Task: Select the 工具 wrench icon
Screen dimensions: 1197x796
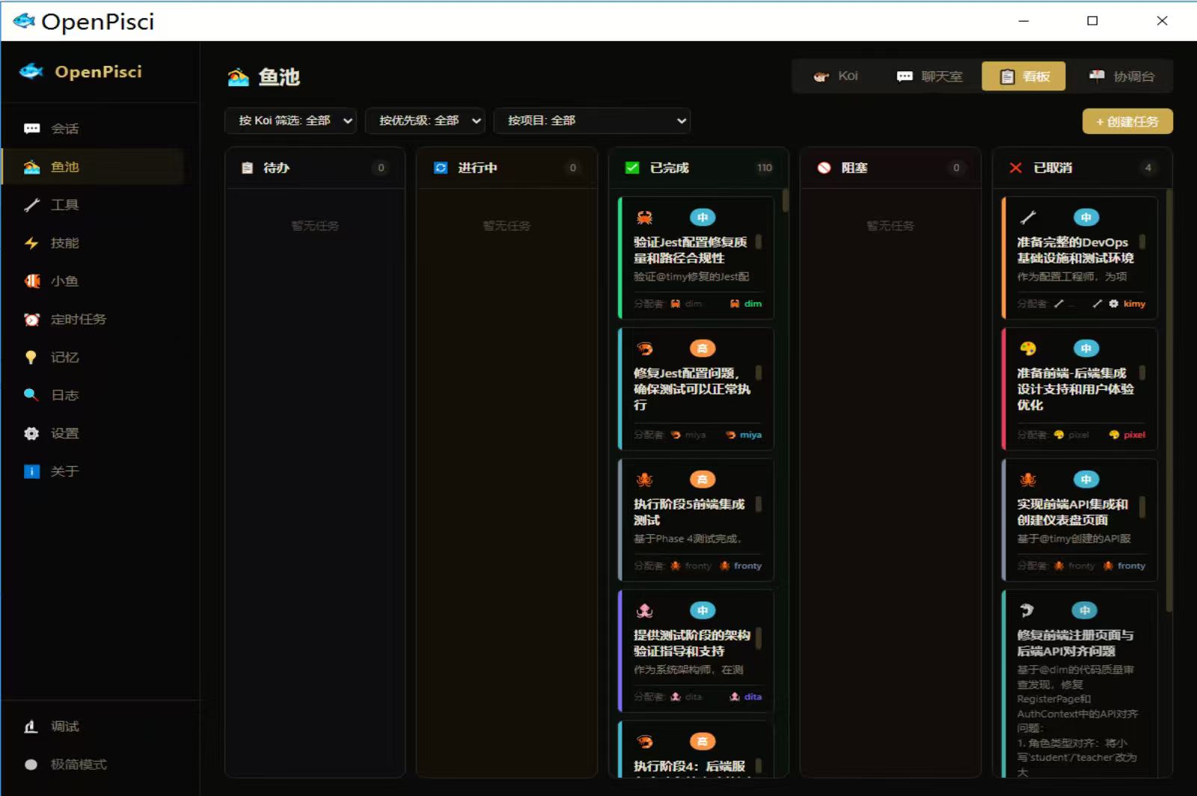Action: click(x=64, y=204)
